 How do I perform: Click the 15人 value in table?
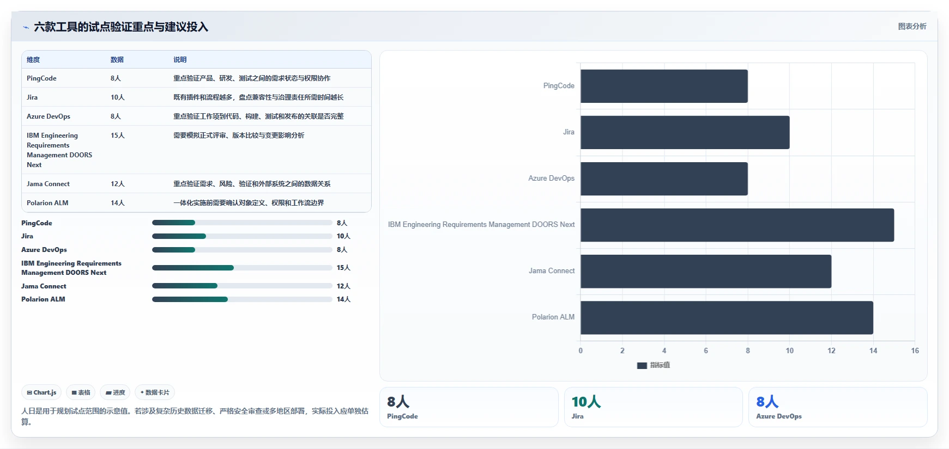pos(118,136)
